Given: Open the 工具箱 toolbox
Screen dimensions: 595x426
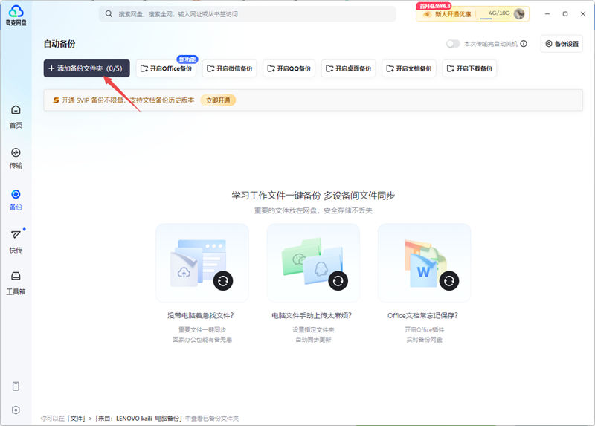Looking at the screenshot, I should point(16,282).
